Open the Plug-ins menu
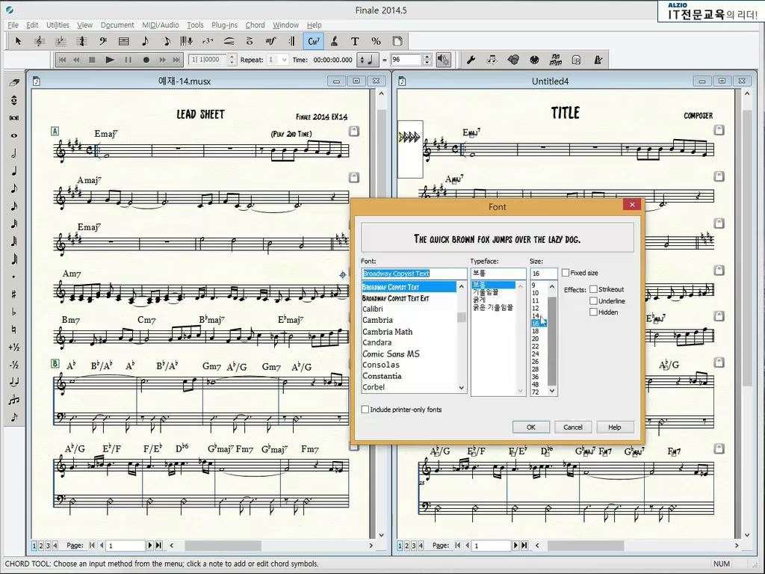The width and height of the screenshot is (765, 574). tap(224, 25)
